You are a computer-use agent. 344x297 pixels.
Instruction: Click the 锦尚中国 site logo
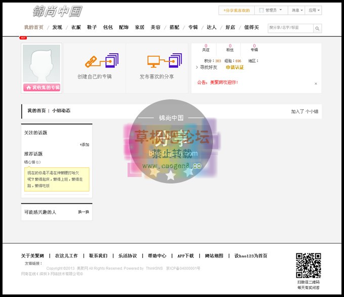click(x=57, y=11)
